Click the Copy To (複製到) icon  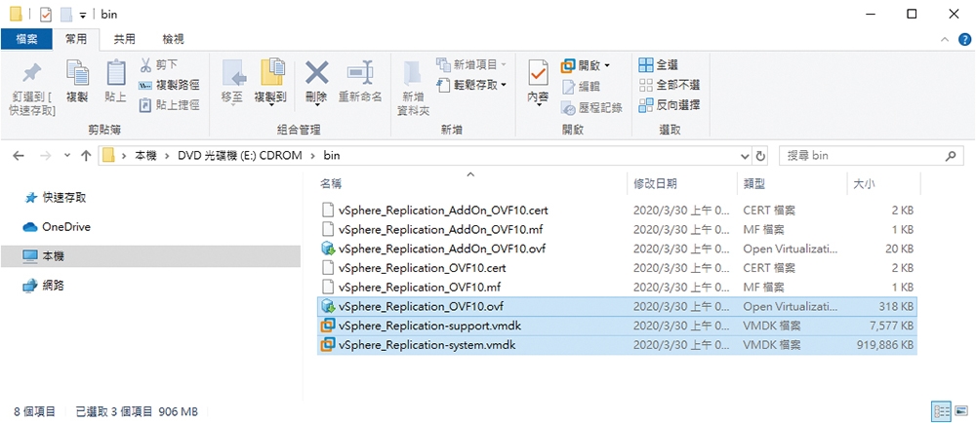pyautogui.click(x=272, y=74)
